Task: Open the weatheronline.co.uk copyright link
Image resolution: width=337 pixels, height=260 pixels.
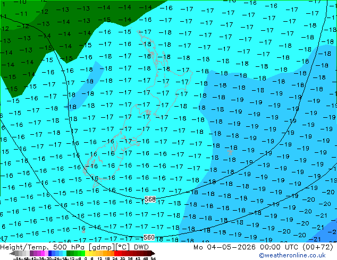Action: (292, 255)
